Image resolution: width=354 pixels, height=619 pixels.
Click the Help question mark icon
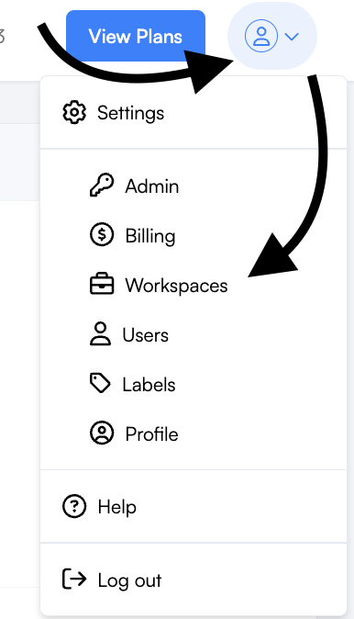click(x=74, y=506)
